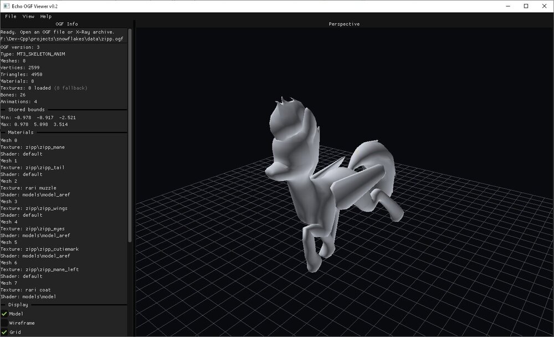Close the Echo OGF Viewer window
This screenshot has width=554, height=337.
tap(545, 6)
